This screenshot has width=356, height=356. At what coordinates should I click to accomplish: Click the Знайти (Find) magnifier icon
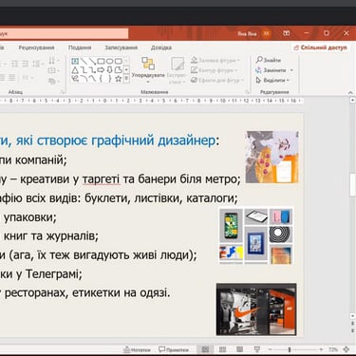tap(259, 60)
